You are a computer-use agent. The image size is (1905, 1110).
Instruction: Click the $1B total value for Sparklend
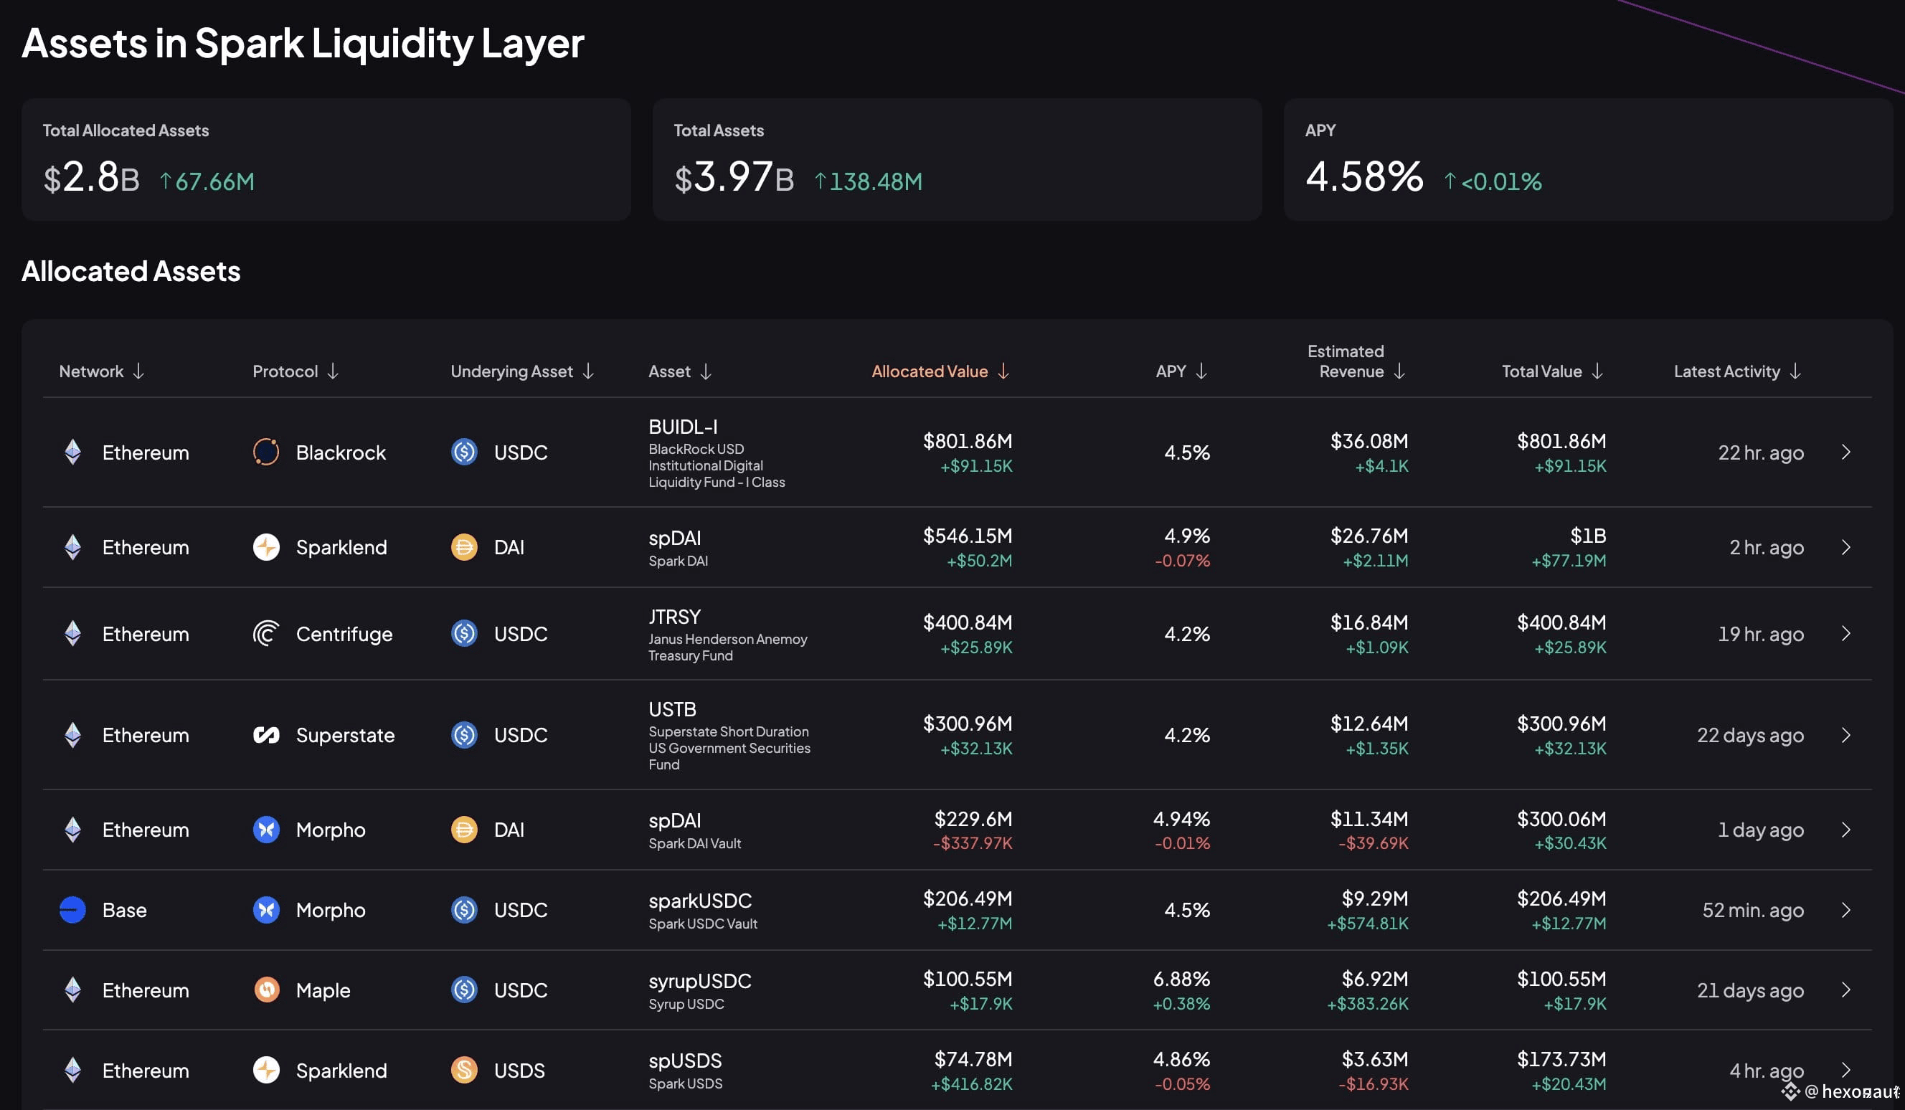1588,536
